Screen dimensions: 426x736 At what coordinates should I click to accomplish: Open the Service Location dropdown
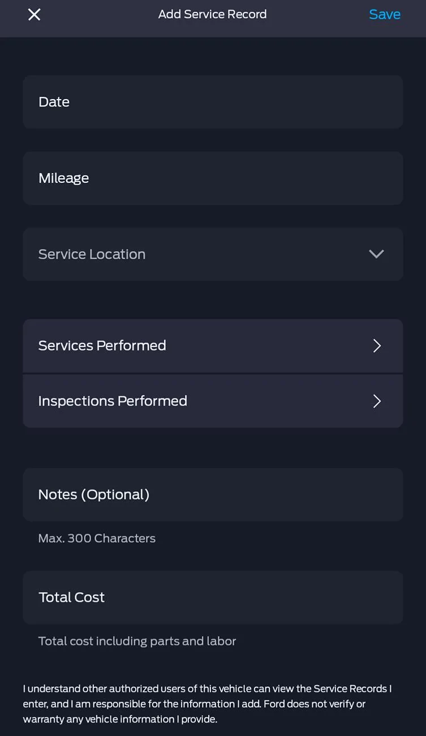click(x=213, y=254)
